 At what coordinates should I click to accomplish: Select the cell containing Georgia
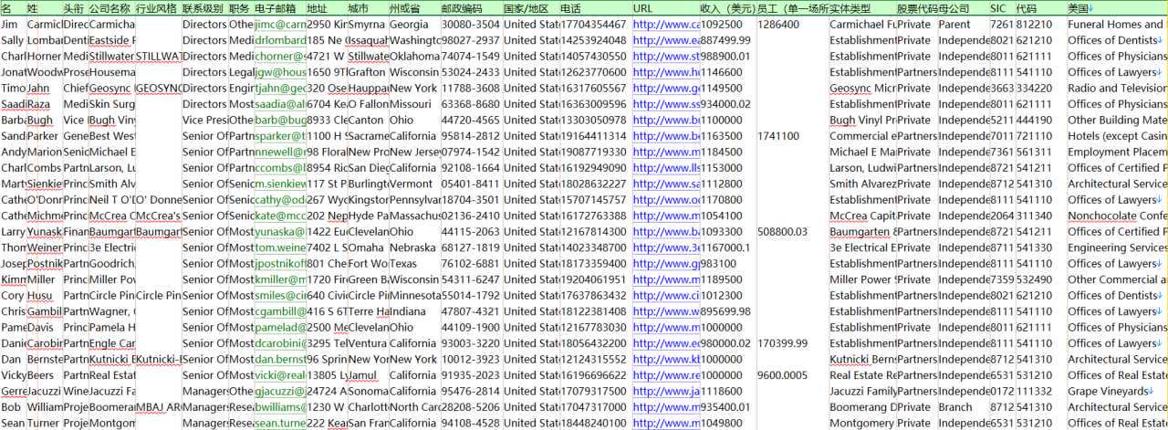coord(413,25)
